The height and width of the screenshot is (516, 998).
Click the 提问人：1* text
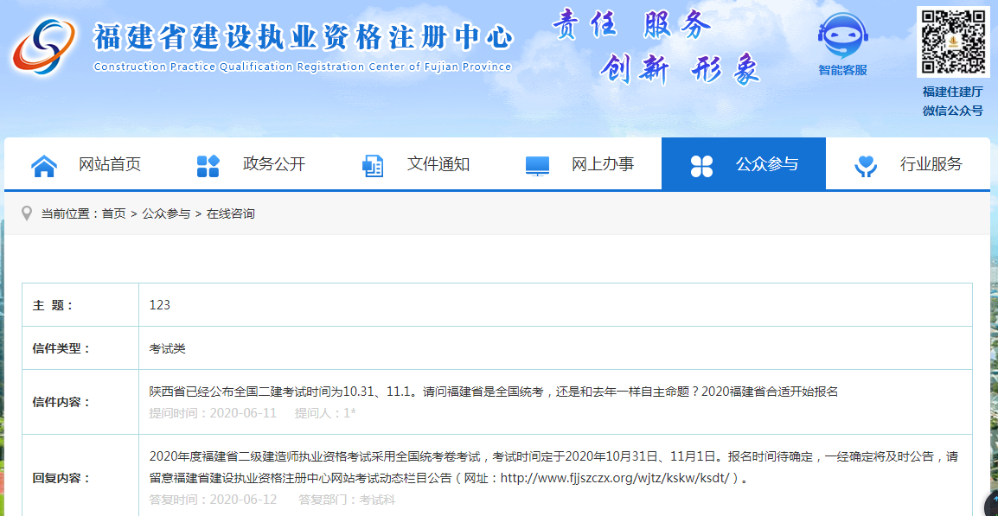(325, 413)
